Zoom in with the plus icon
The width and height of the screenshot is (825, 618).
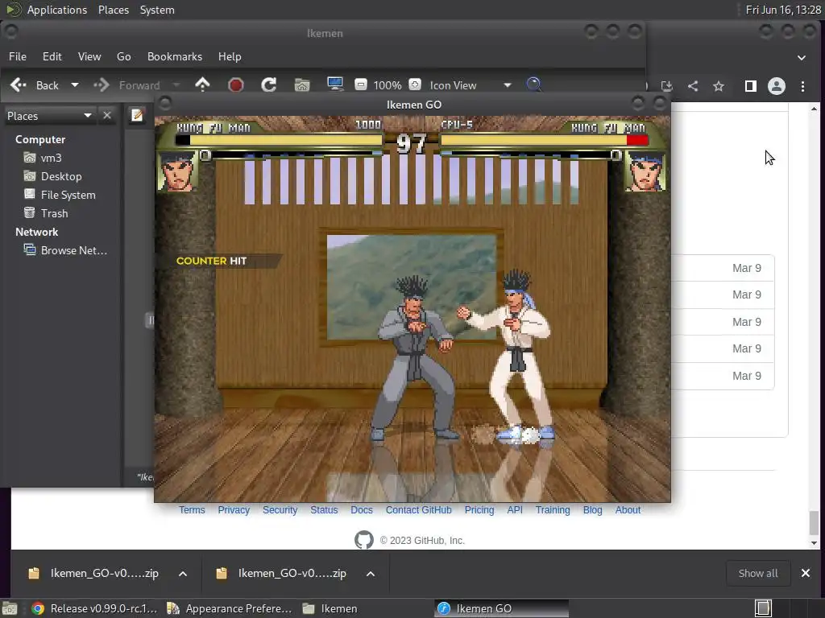click(x=415, y=84)
